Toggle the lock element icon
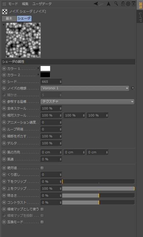Viewport: 143px width, 237px height. click(x=123, y=3)
